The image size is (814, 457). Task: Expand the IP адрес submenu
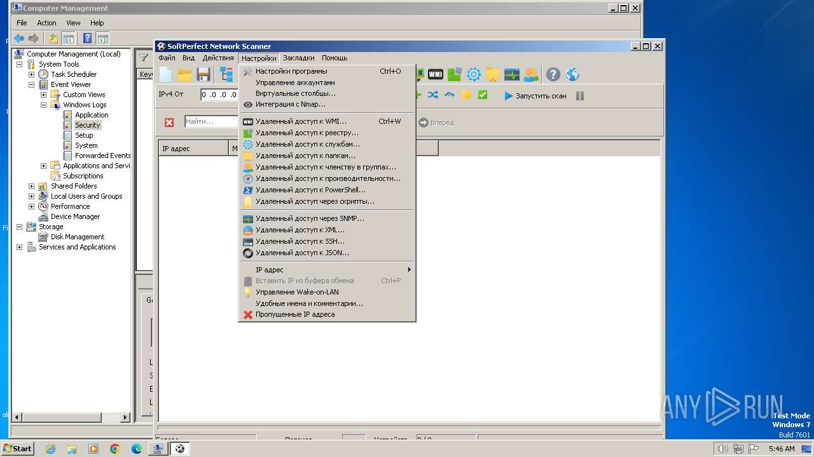(x=327, y=270)
